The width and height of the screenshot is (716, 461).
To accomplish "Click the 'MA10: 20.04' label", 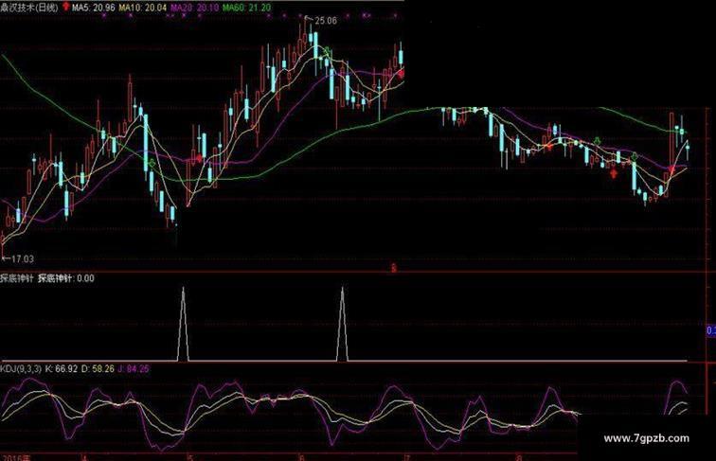I will coord(142,8).
